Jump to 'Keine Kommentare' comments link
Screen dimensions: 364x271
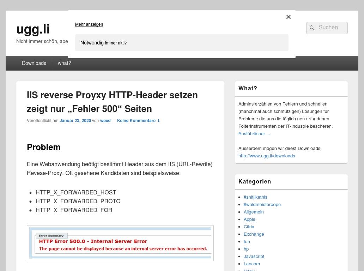point(138,121)
